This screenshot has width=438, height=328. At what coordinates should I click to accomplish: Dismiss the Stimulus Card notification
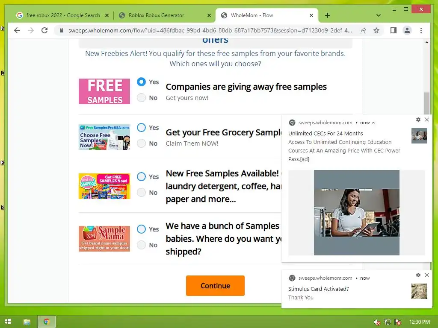point(427,275)
